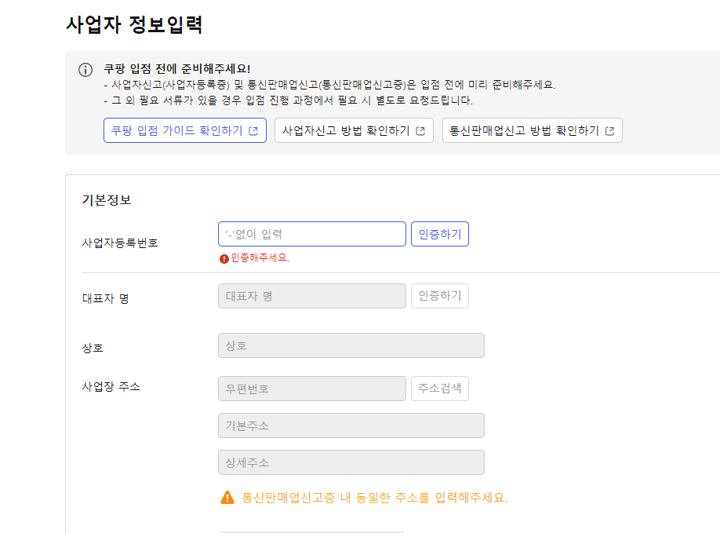Click the 인증해주세요 error message text
Viewport: 720px width, 533px height.
[260, 257]
